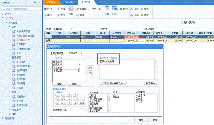Click the Calculate (计算) calculator icon
Image resolution: width=214 pixels, height=125 pixels.
coord(107,9)
